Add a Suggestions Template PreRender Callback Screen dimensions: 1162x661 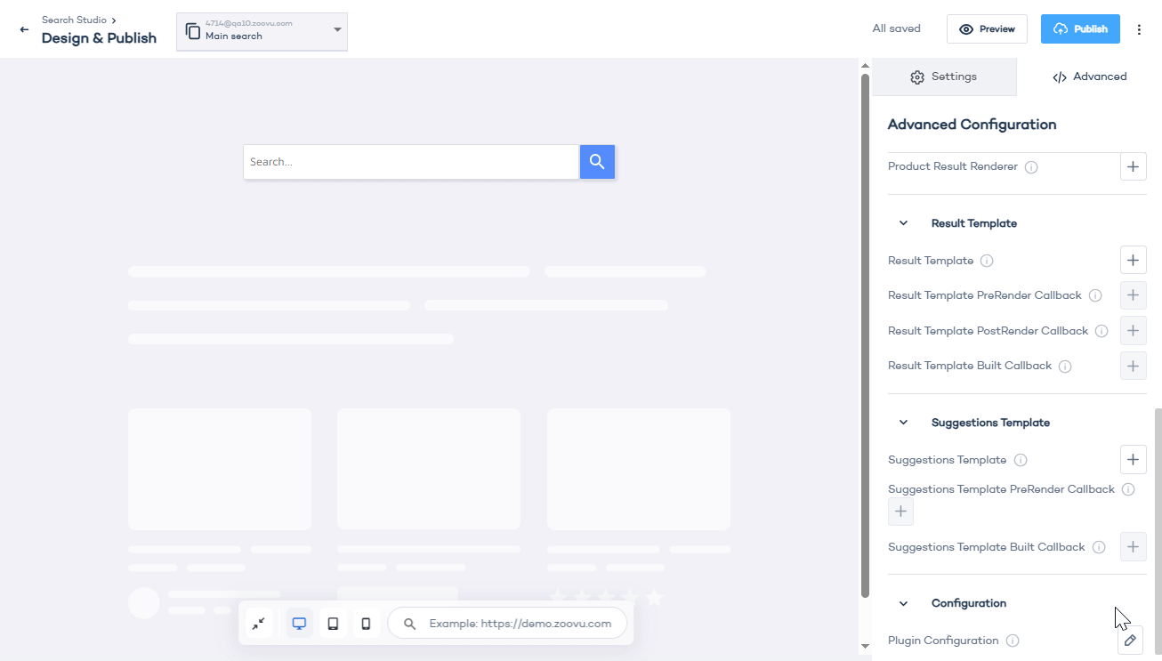click(x=900, y=511)
